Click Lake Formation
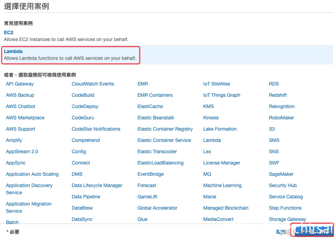Viewport: 336px width, 238px height. 220,129
